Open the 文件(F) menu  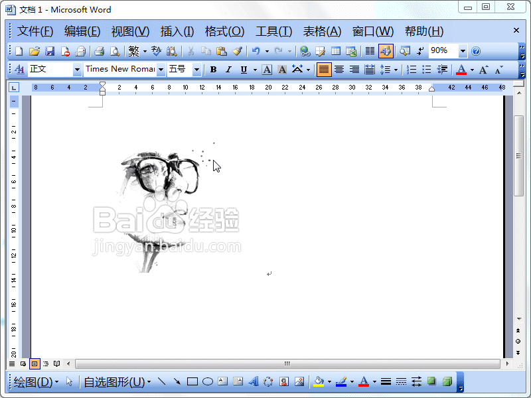pyautogui.click(x=35, y=31)
